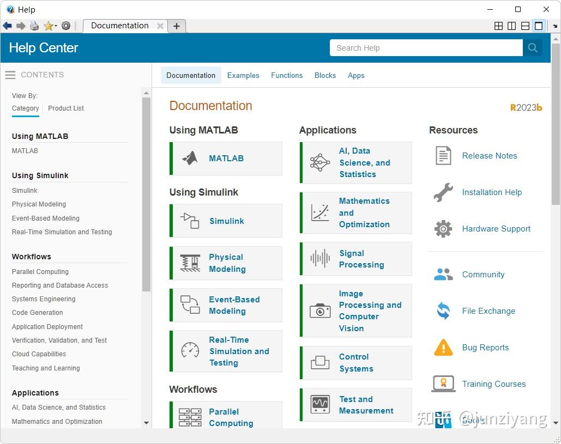Image resolution: width=561 pixels, height=444 pixels.
Task: Click the sidebar scrollbar down arrow
Action: (x=146, y=423)
